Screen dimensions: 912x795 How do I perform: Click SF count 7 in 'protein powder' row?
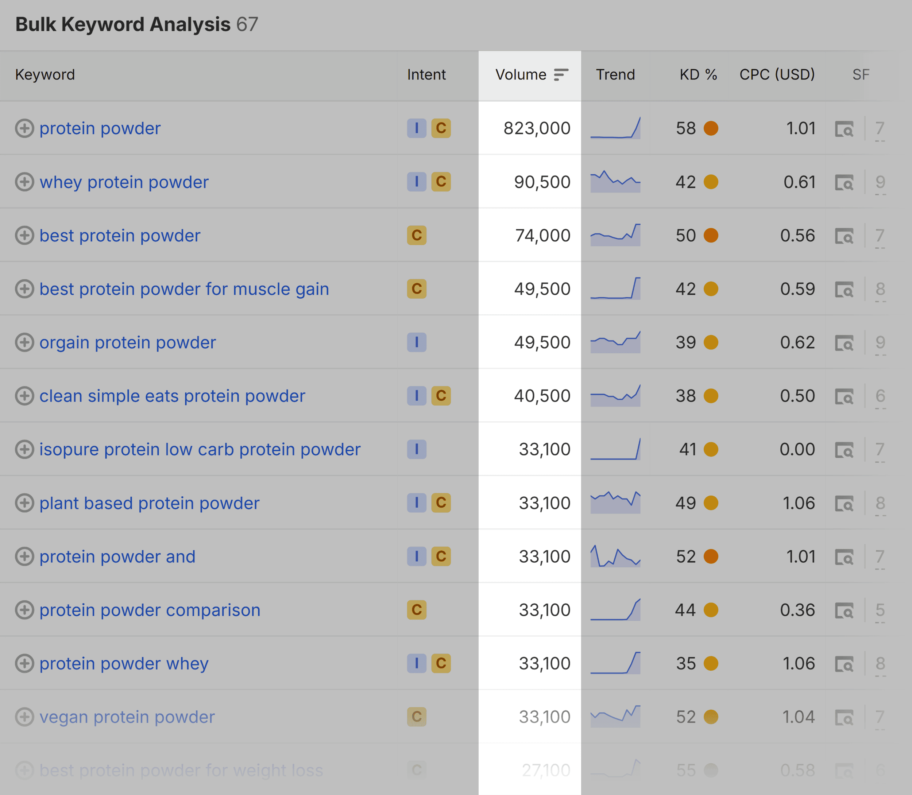[880, 129]
